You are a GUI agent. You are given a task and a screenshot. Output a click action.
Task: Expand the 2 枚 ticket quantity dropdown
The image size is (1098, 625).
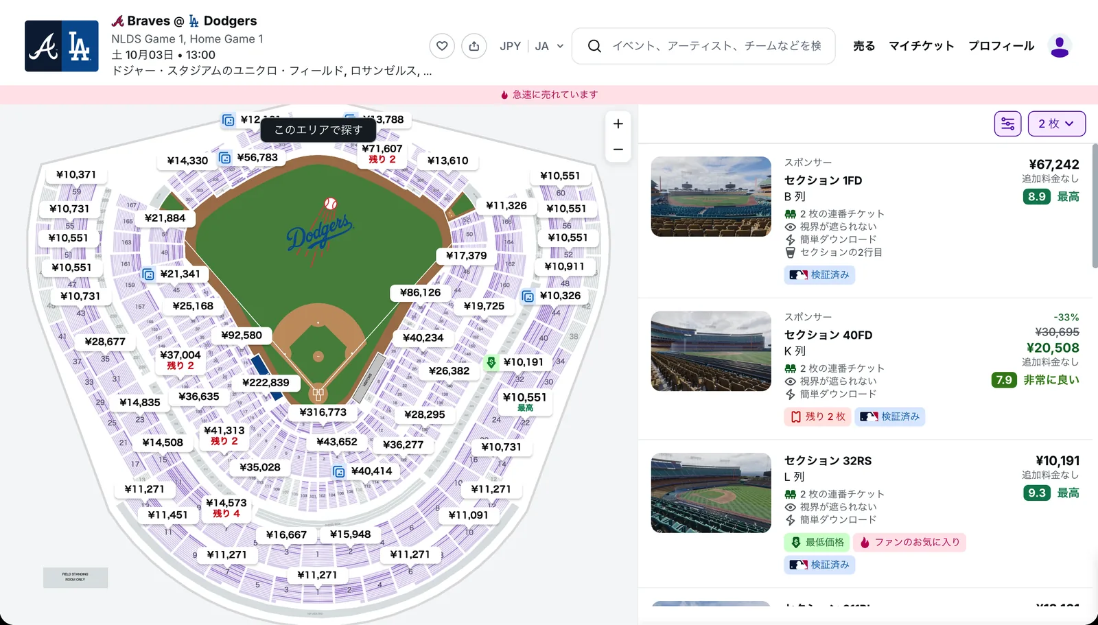[x=1056, y=123]
